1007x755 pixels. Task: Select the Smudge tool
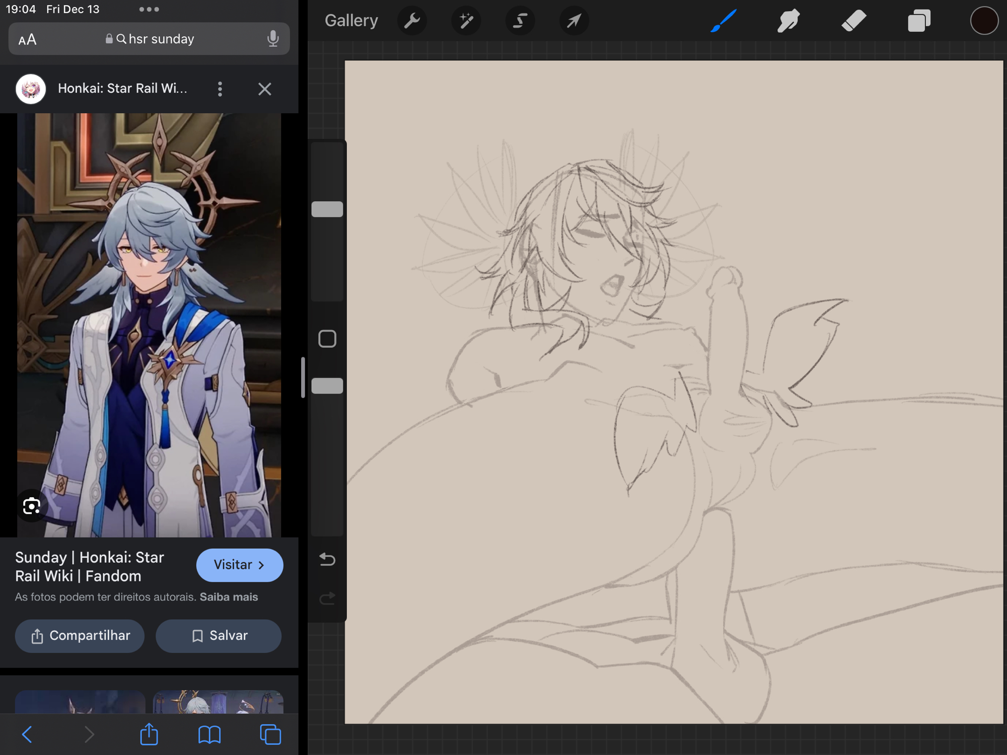pyautogui.click(x=788, y=21)
